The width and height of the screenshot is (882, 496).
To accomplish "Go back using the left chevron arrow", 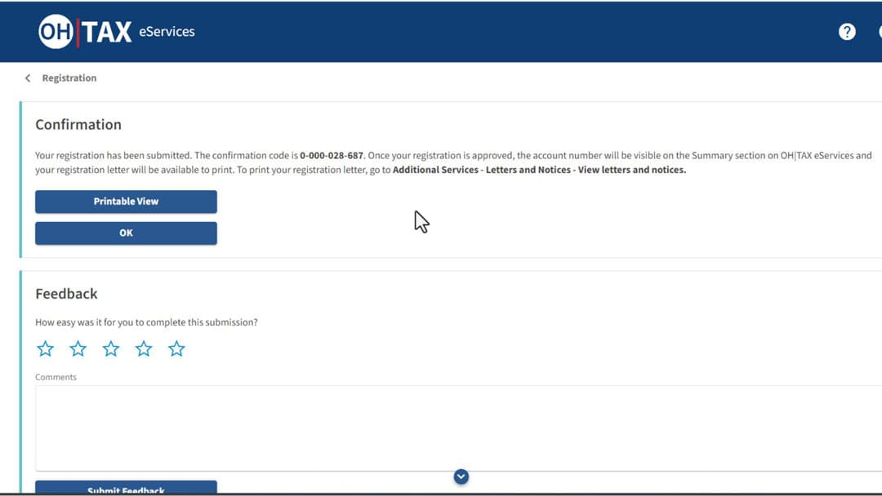I will click(x=28, y=78).
